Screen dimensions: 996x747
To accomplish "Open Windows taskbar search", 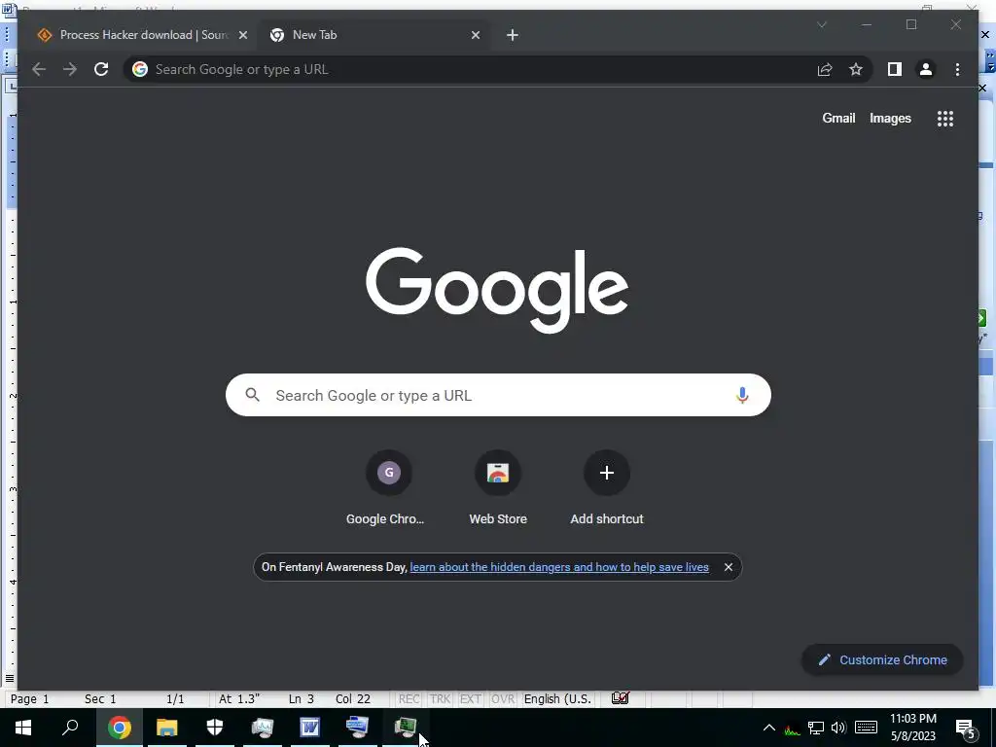I will (x=70, y=728).
